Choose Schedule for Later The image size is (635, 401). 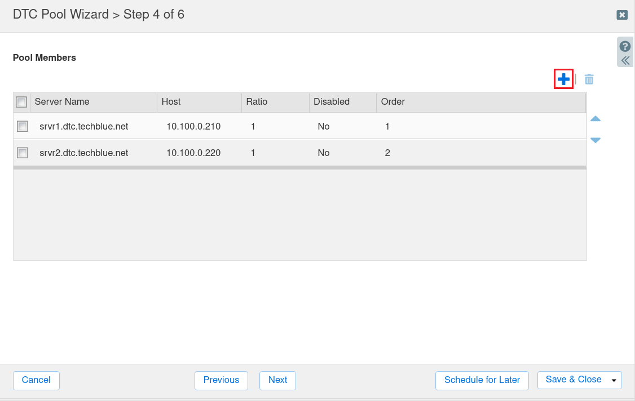(482, 380)
